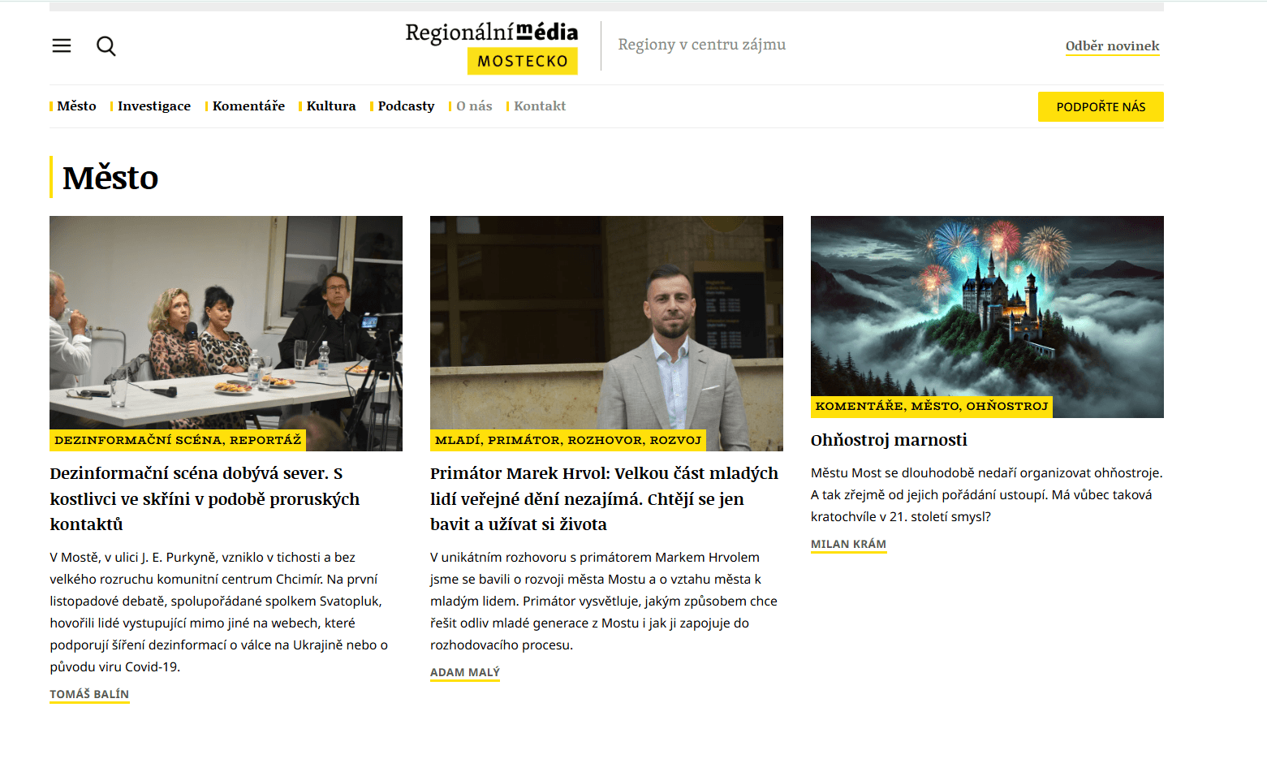The width and height of the screenshot is (1267, 759).
Task: Click excerpt starting V unikátním rozhovoru
Action: click(605, 602)
